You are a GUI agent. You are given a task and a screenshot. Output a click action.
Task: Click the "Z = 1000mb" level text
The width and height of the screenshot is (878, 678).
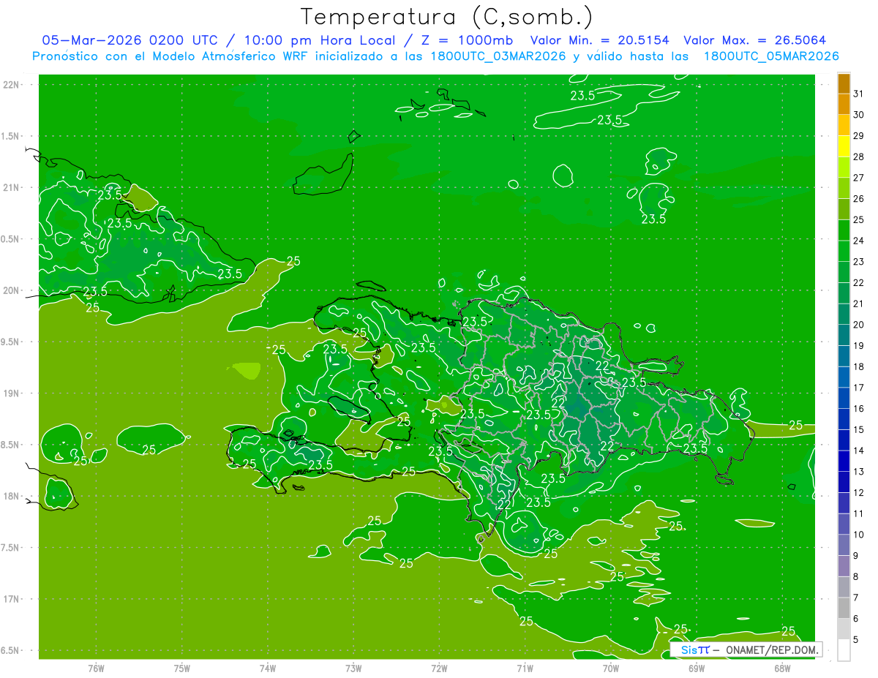467,40
